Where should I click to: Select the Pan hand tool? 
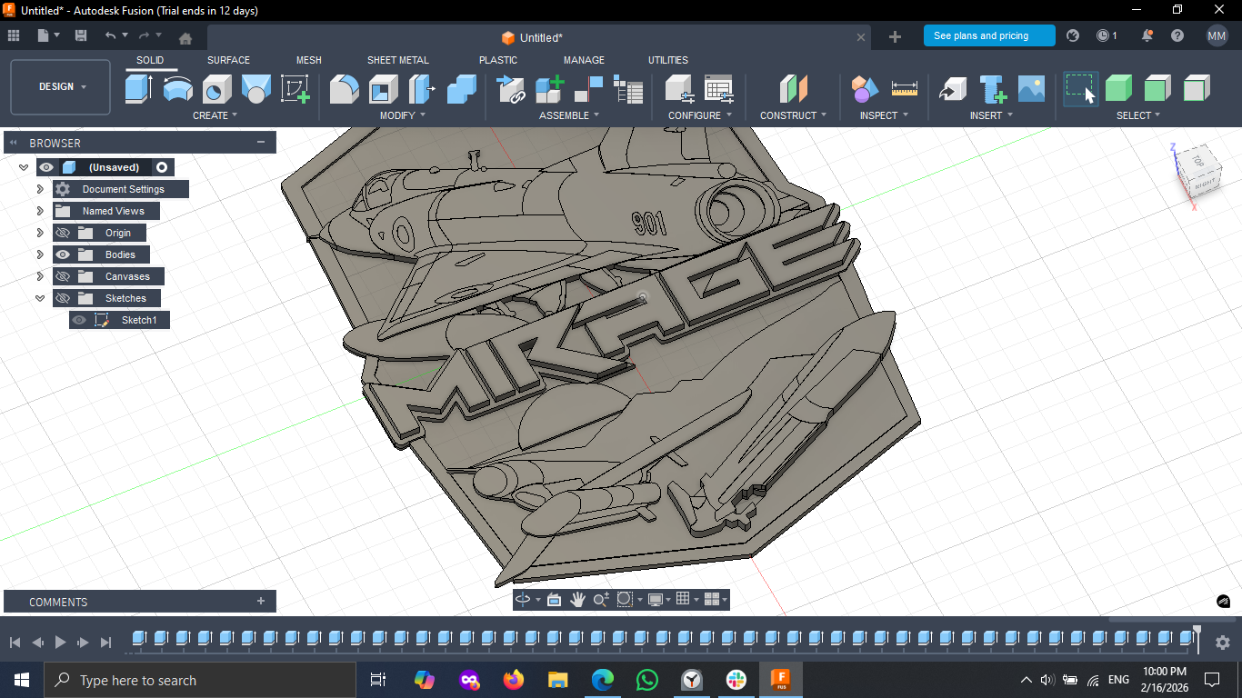577,599
